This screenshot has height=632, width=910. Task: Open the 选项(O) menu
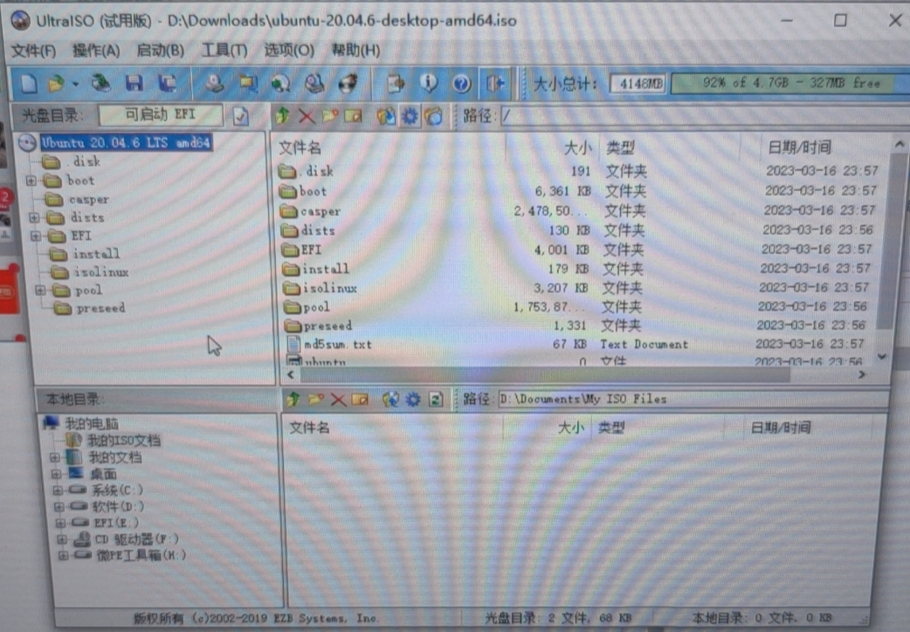289,51
